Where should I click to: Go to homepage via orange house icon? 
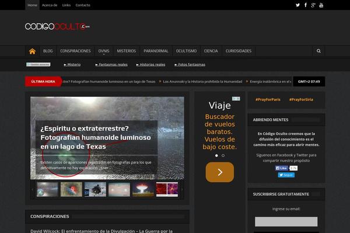tap(32, 51)
